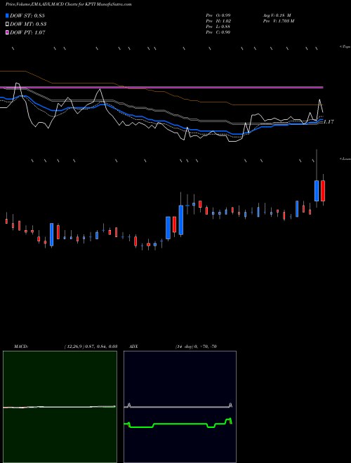351x463 pixels.
Task: Click the '1.17' price label beside EMA lines
Action: point(329,121)
